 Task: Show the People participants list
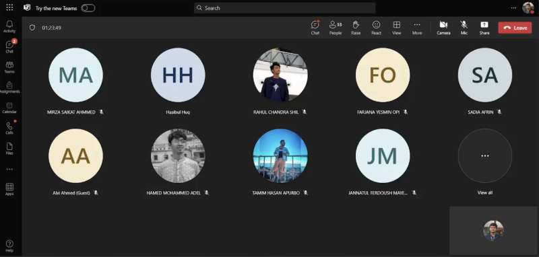[336, 28]
